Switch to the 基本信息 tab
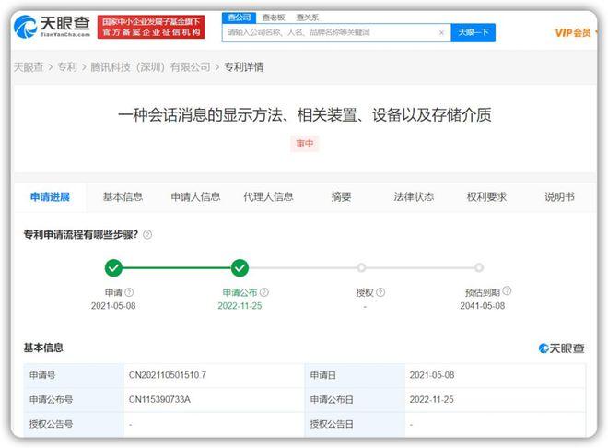The width and height of the screenshot is (608, 448). coord(123,197)
